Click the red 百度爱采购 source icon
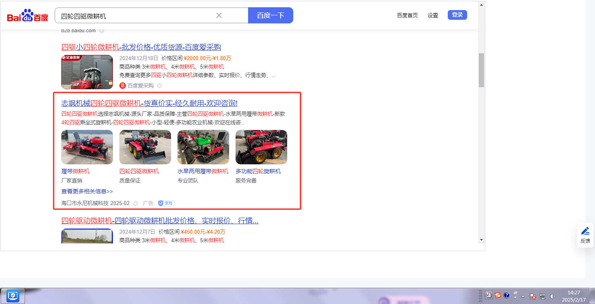Image resolution: width=595 pixels, height=304 pixels. (123, 86)
